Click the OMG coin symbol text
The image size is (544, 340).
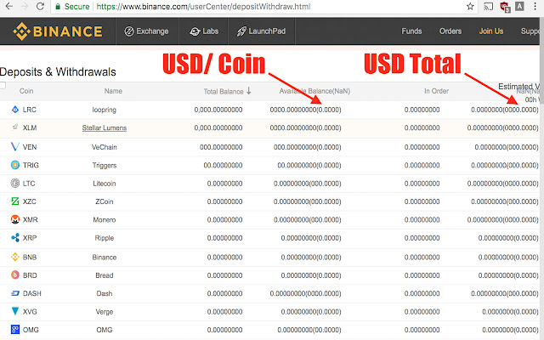31,330
